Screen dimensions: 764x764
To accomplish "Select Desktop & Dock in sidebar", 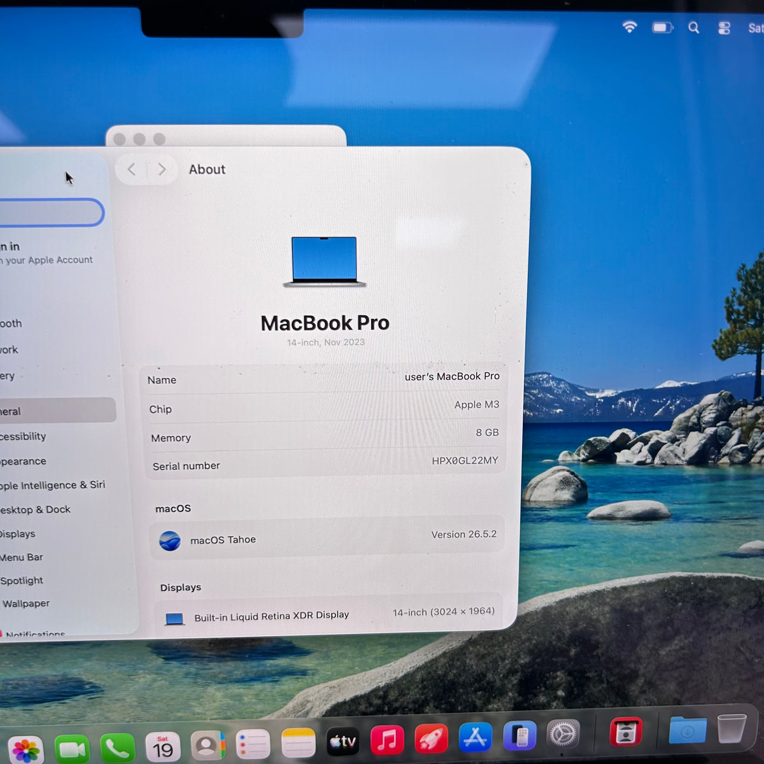I will 36,509.
